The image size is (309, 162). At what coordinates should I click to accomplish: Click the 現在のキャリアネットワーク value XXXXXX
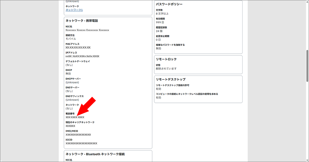tap(70, 126)
